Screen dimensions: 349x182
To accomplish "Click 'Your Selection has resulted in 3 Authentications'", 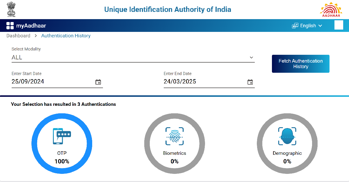I will click(63, 104).
